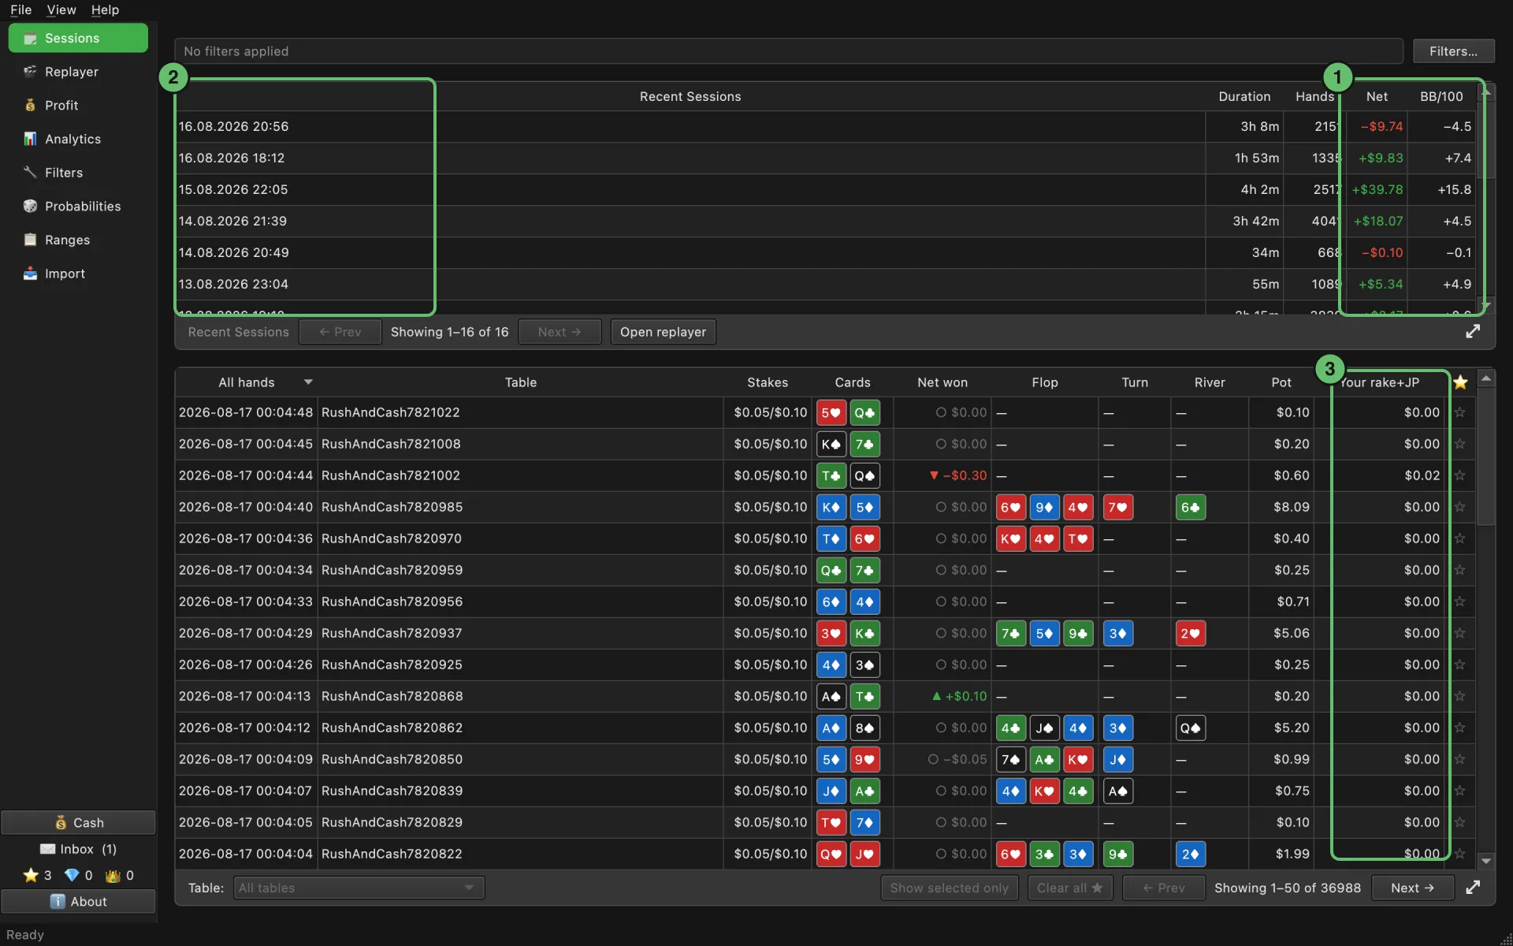Screen dimensions: 1513x946
Task: Switch to Cash game mode
Action: click(78, 822)
